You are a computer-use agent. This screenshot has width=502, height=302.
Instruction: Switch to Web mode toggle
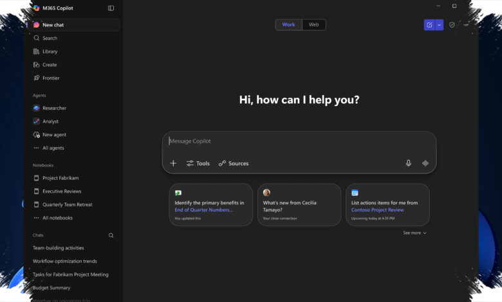coord(314,24)
